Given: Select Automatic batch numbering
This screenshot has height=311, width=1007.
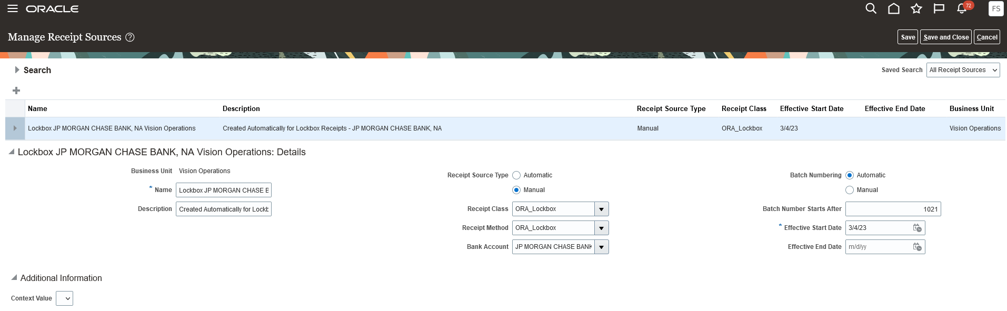Looking at the screenshot, I should tap(850, 175).
